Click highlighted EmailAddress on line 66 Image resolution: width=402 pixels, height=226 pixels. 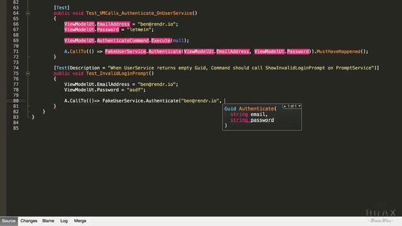click(x=113, y=24)
